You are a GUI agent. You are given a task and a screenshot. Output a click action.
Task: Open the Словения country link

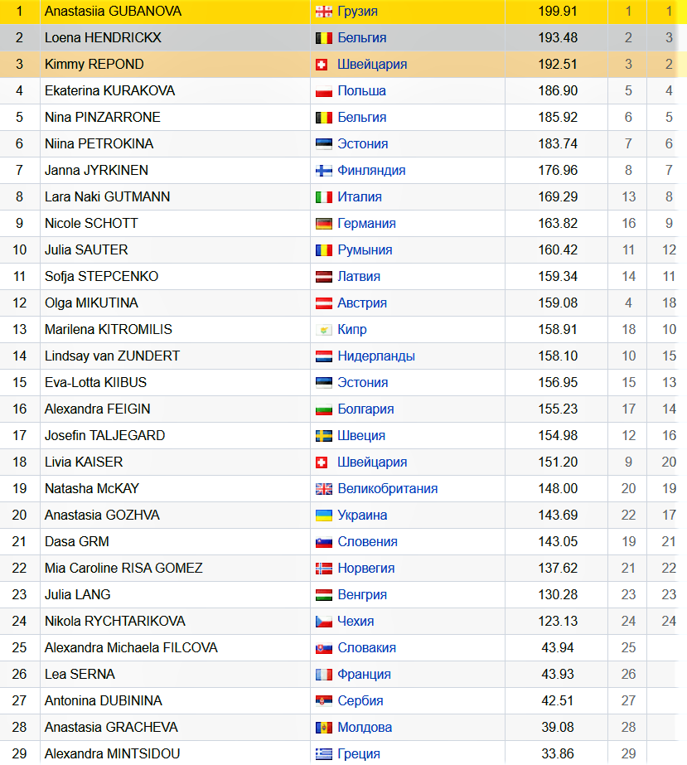[x=367, y=541]
